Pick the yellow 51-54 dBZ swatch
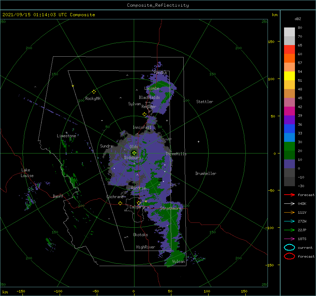316x296 pixels. (x=289, y=76)
